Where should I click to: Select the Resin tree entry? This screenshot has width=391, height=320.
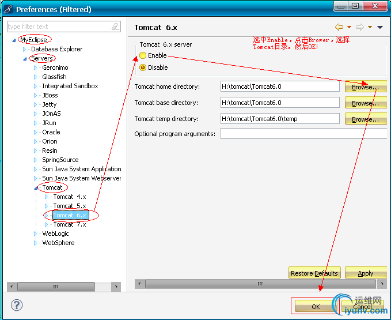(x=50, y=150)
